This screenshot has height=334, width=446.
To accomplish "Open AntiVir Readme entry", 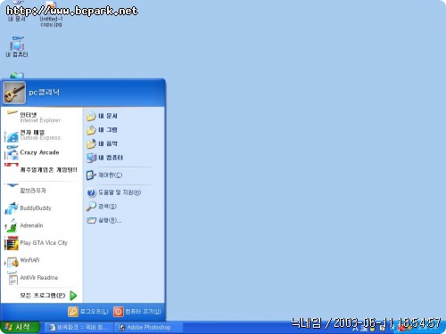I will click(x=42, y=278).
